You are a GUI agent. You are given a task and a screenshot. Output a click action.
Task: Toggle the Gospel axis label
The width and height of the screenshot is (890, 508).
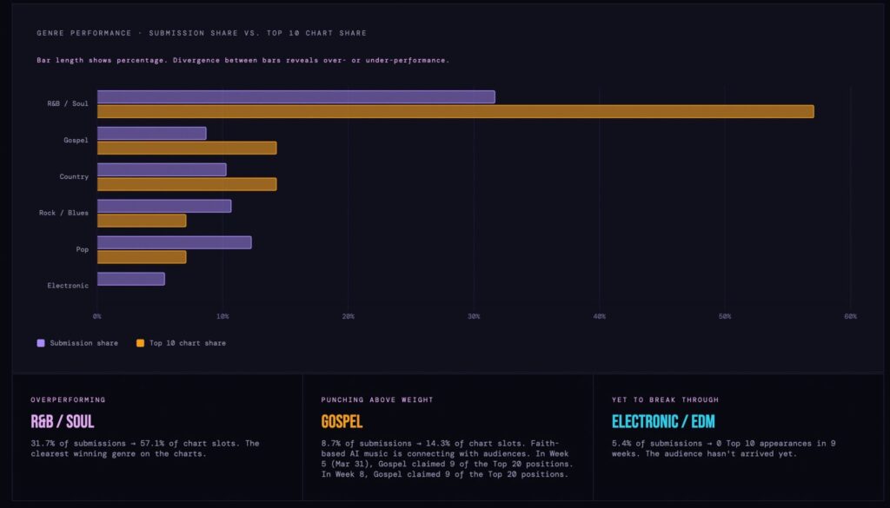tap(75, 140)
